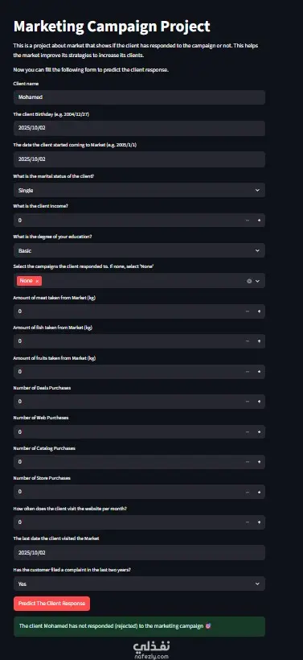This screenshot has width=303, height=660.
Task: Increase client income with plus icon
Action: 259,221
